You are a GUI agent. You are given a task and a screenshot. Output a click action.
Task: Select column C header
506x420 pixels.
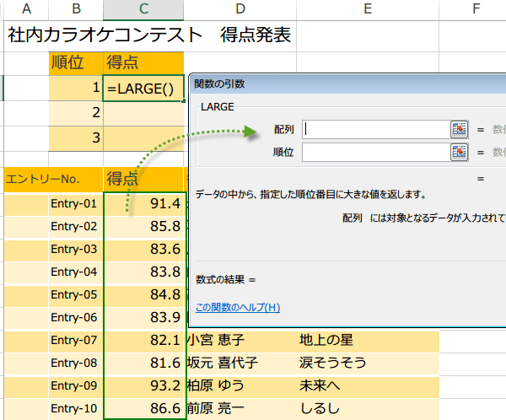(x=143, y=9)
